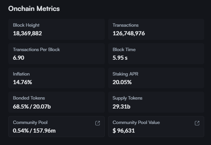Click the dollar amount $ 96,631
The width and height of the screenshot is (211, 145).
click(x=124, y=131)
